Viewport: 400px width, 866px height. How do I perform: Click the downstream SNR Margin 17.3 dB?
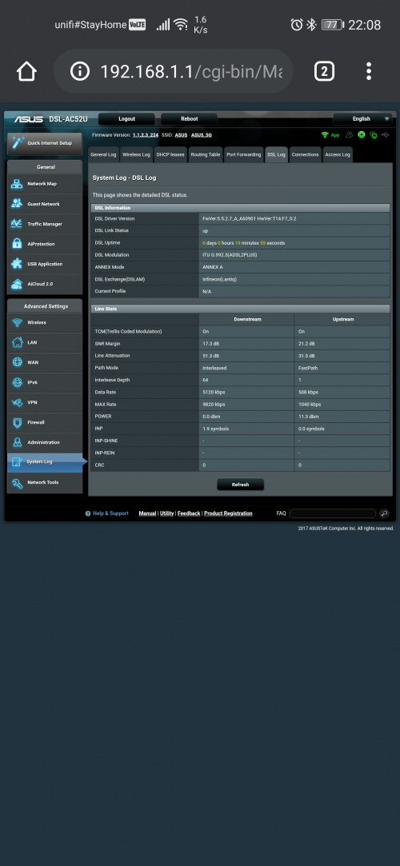click(x=211, y=344)
